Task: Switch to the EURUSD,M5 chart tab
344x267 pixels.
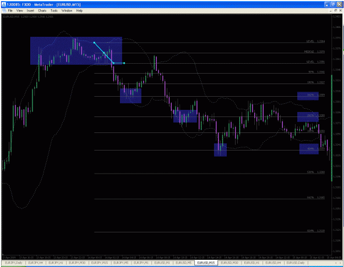Action: point(184,263)
